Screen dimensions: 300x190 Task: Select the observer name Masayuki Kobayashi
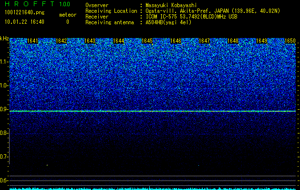(x=171, y=5)
